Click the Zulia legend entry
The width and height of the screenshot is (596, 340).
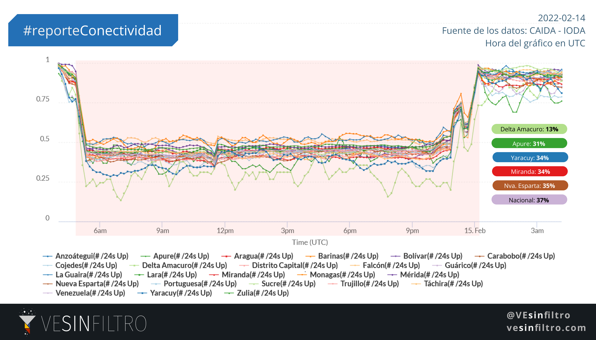click(257, 293)
